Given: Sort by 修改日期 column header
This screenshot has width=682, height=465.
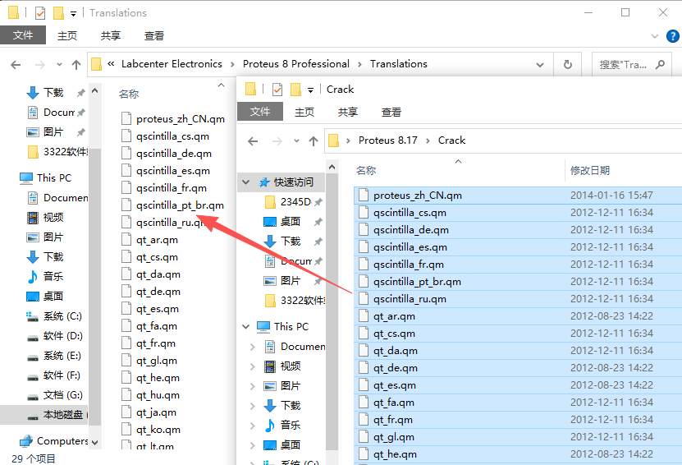Looking at the screenshot, I should coord(590,170).
